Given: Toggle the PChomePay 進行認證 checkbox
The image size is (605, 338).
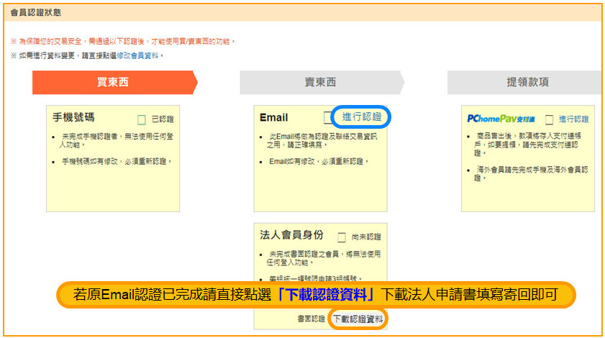Looking at the screenshot, I should (x=549, y=119).
